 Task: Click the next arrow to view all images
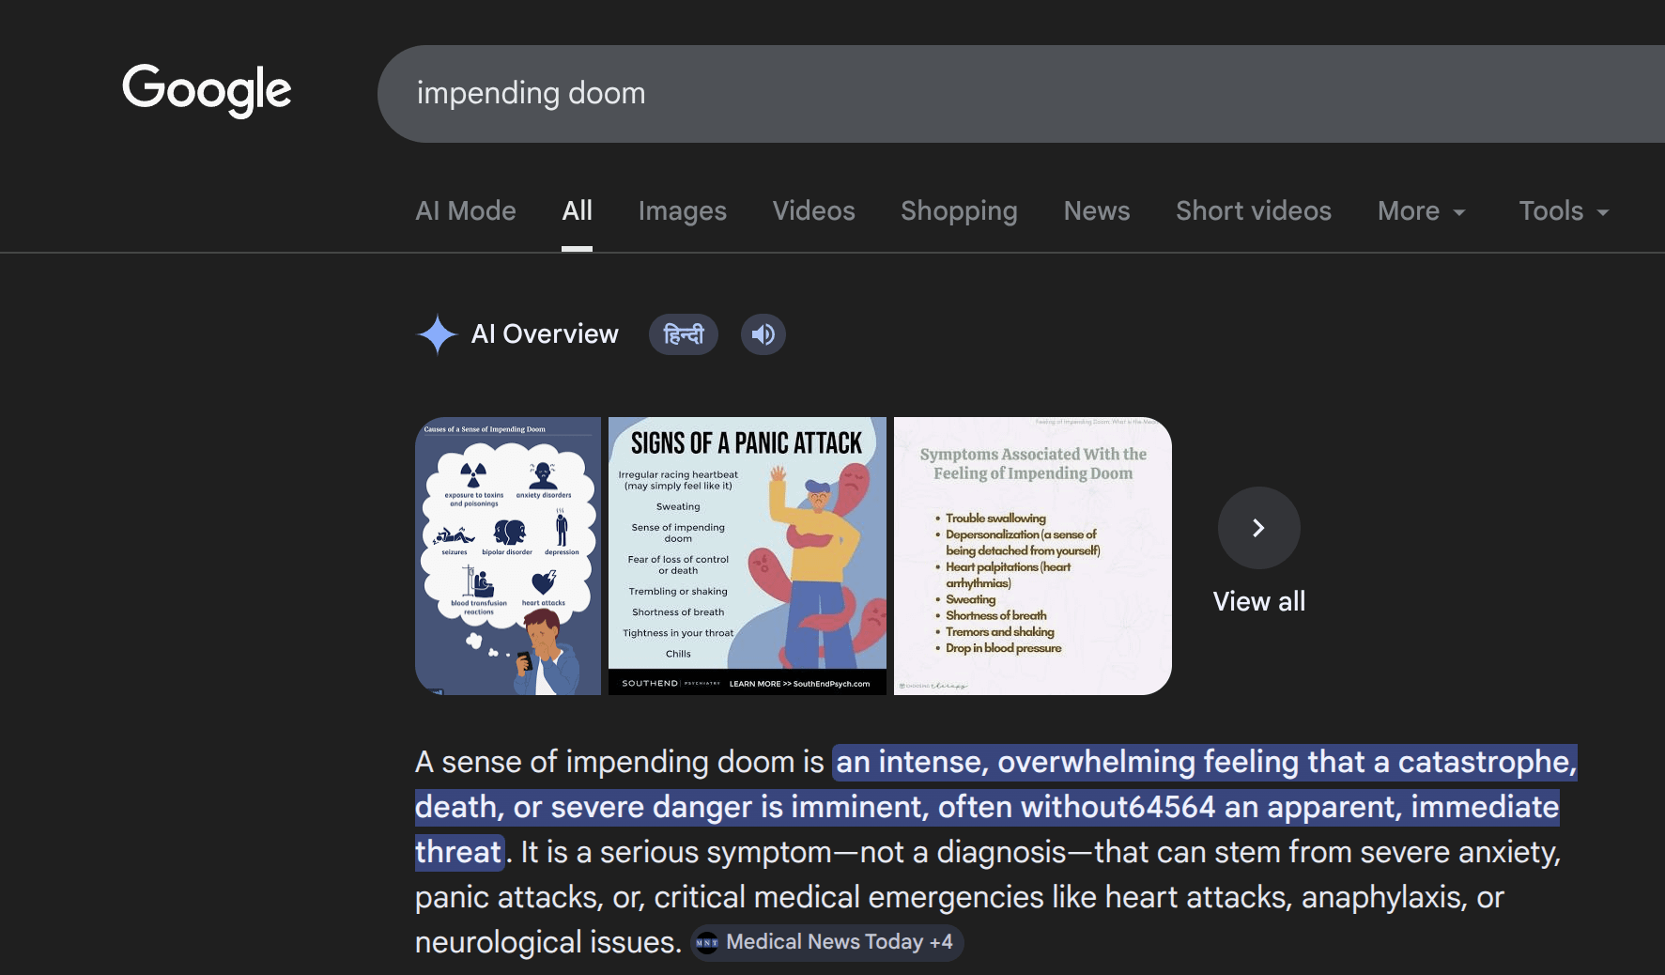(x=1258, y=528)
